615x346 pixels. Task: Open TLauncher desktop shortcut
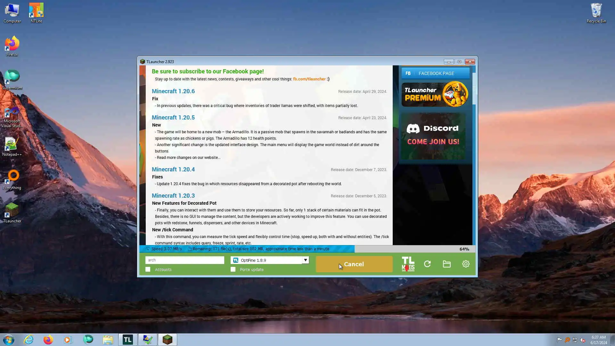(12, 212)
